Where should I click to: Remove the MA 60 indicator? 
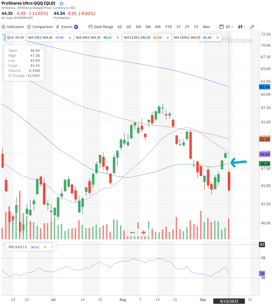[118, 38]
